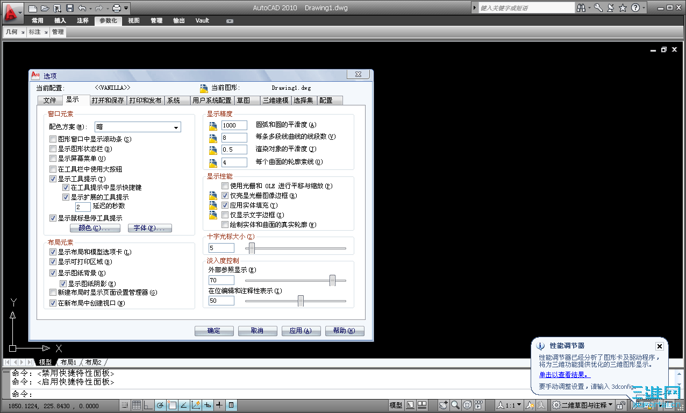Click the 颜色(C)... button

tap(95, 228)
